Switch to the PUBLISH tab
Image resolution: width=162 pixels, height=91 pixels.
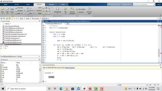[x=51, y=5]
